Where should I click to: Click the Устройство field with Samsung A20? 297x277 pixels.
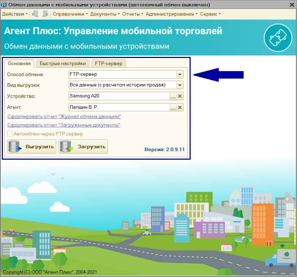(119, 96)
